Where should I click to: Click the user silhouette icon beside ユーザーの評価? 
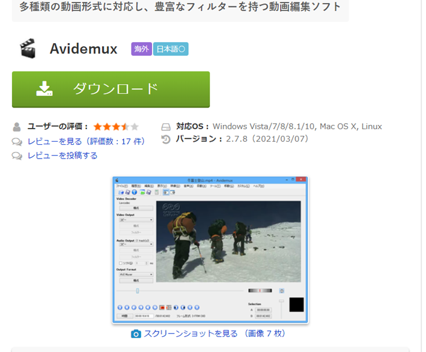pyautogui.click(x=17, y=127)
